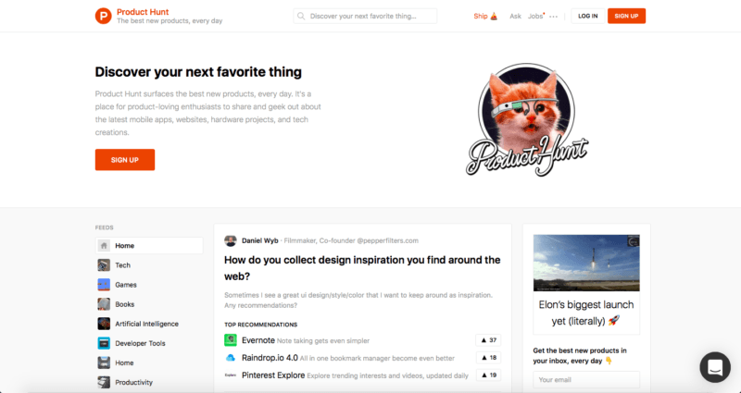Open the Jobs menu item
This screenshot has height=393, width=741.
pyautogui.click(x=536, y=16)
